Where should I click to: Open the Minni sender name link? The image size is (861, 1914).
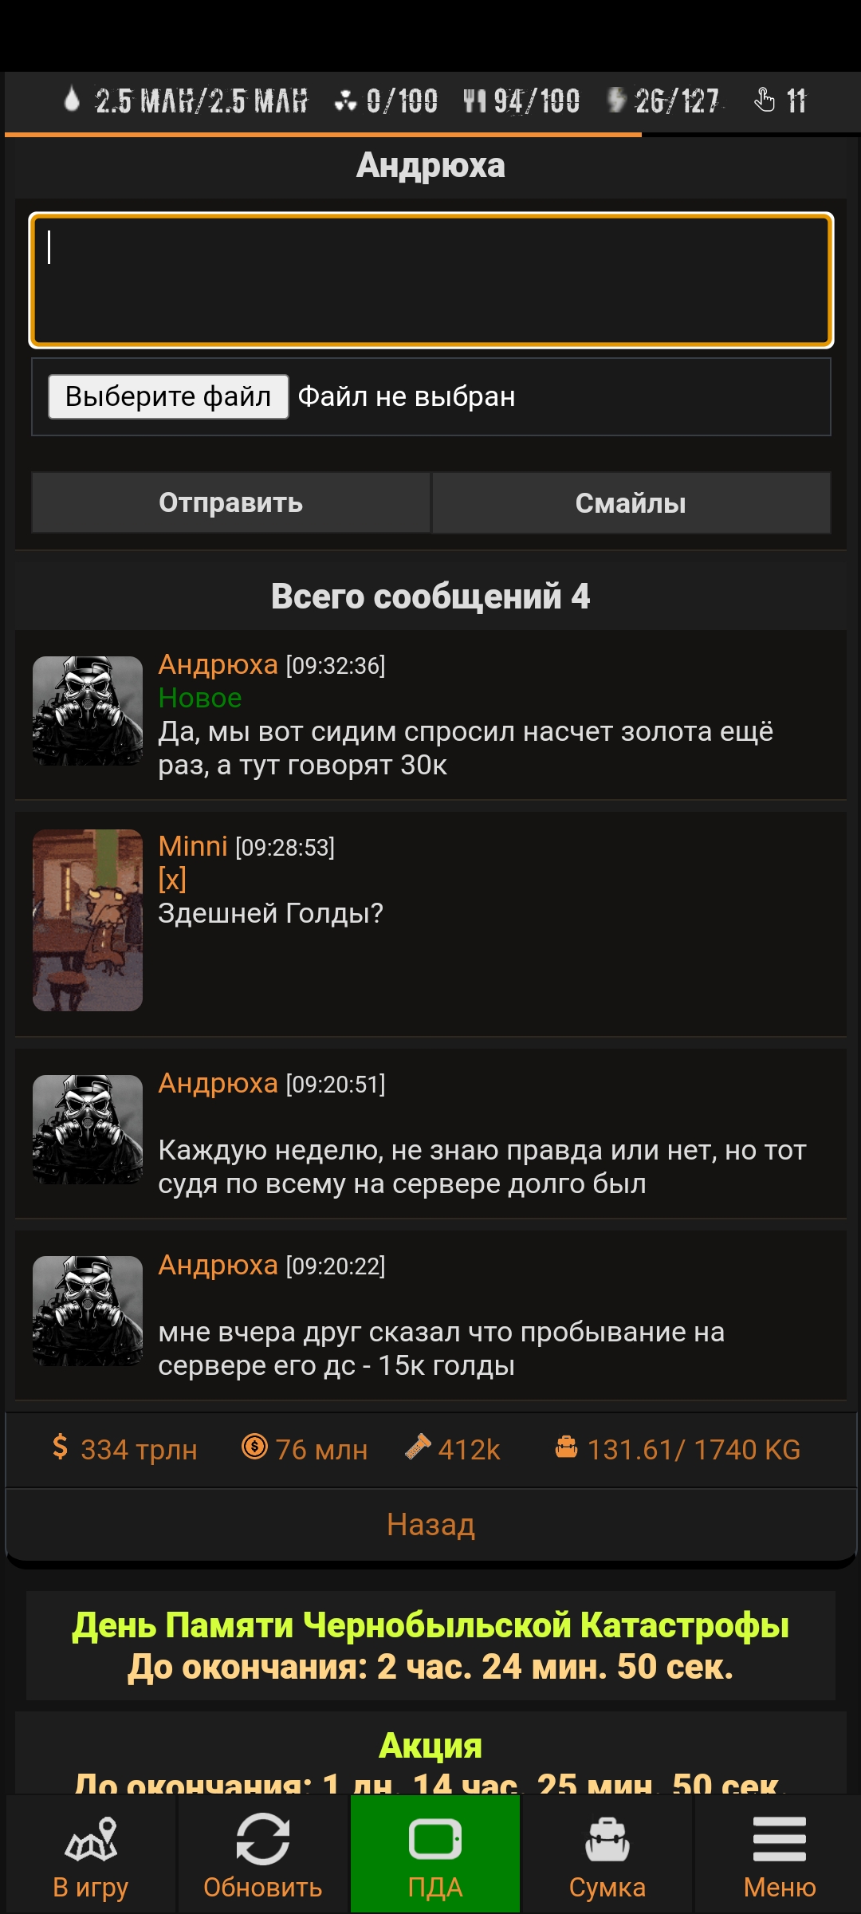[x=193, y=846]
